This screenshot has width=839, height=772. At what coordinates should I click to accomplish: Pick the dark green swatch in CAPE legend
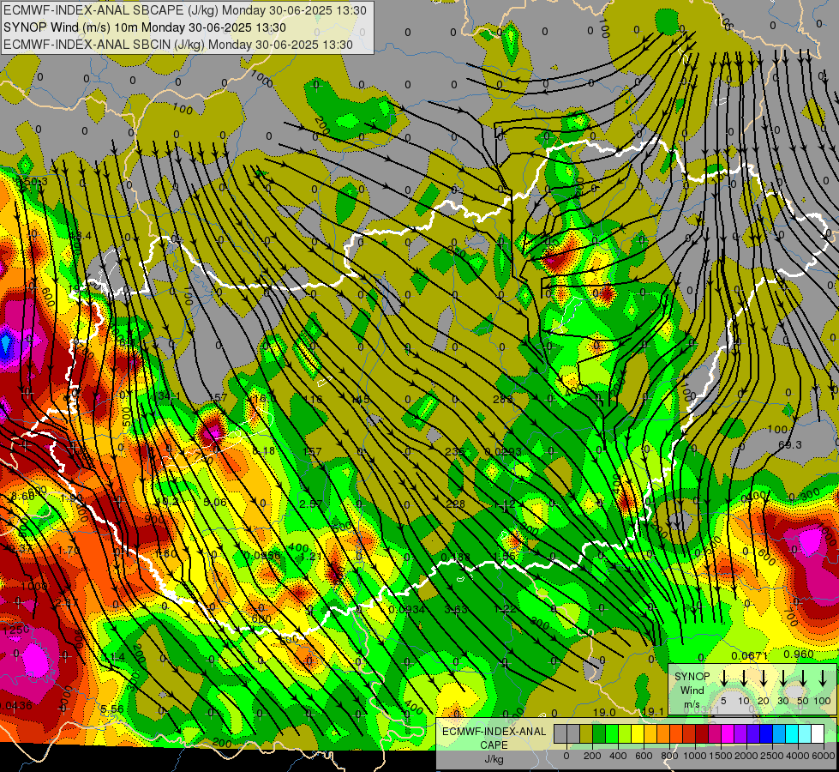(599, 733)
